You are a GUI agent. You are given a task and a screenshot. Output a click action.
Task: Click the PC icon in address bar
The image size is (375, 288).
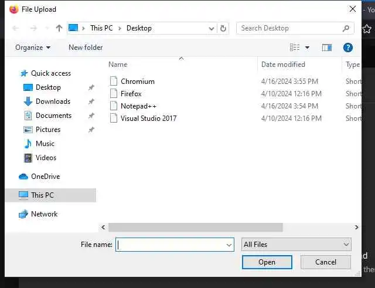[x=73, y=28]
